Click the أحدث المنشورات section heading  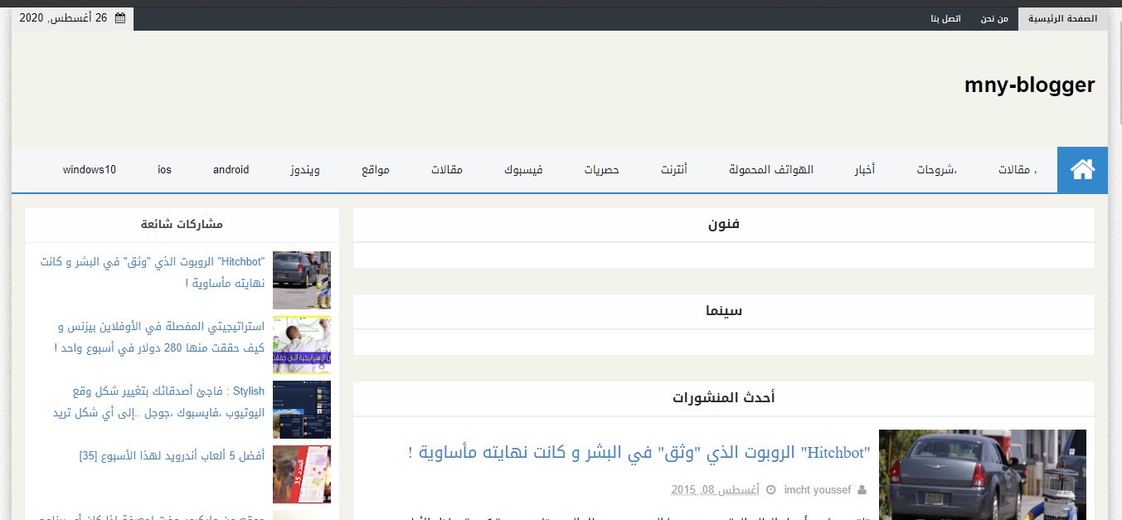(x=724, y=398)
